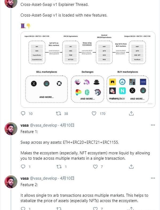
Task: Open vasa avatar beside Feature 2 tweet
Action: [11, 182]
